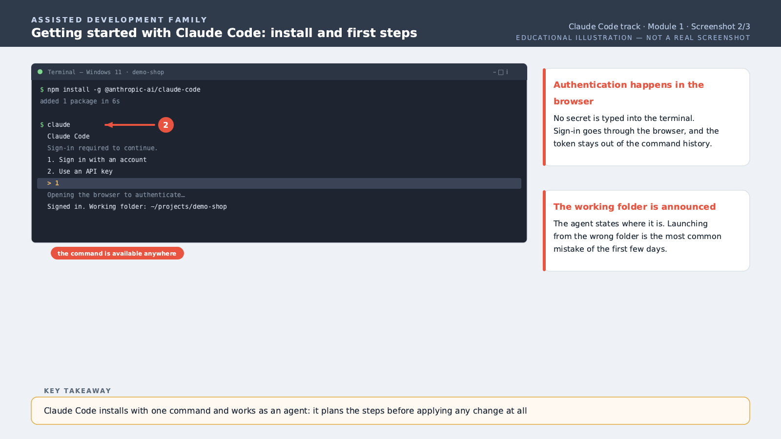Click the 'KEY TAKEAWAY' label
Viewport: 781px width, 439px height.
(x=78, y=391)
